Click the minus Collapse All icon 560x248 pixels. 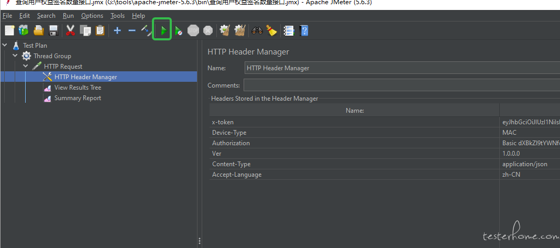pyautogui.click(x=132, y=30)
